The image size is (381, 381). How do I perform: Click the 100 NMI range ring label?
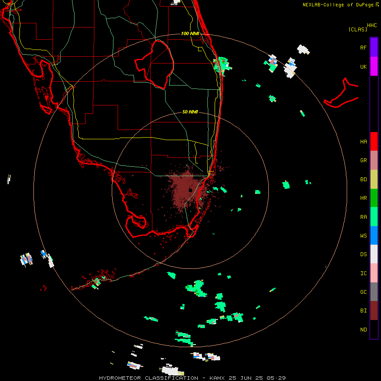(190, 33)
